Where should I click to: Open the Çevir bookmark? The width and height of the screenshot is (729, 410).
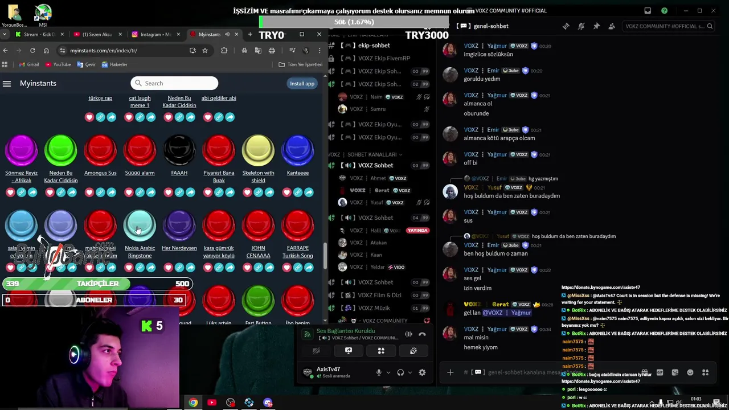pos(85,64)
